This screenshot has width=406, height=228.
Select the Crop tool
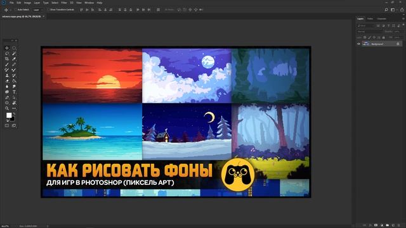click(7, 59)
